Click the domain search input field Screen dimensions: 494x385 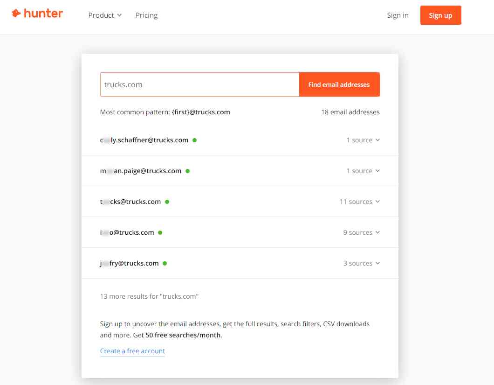[199, 84]
